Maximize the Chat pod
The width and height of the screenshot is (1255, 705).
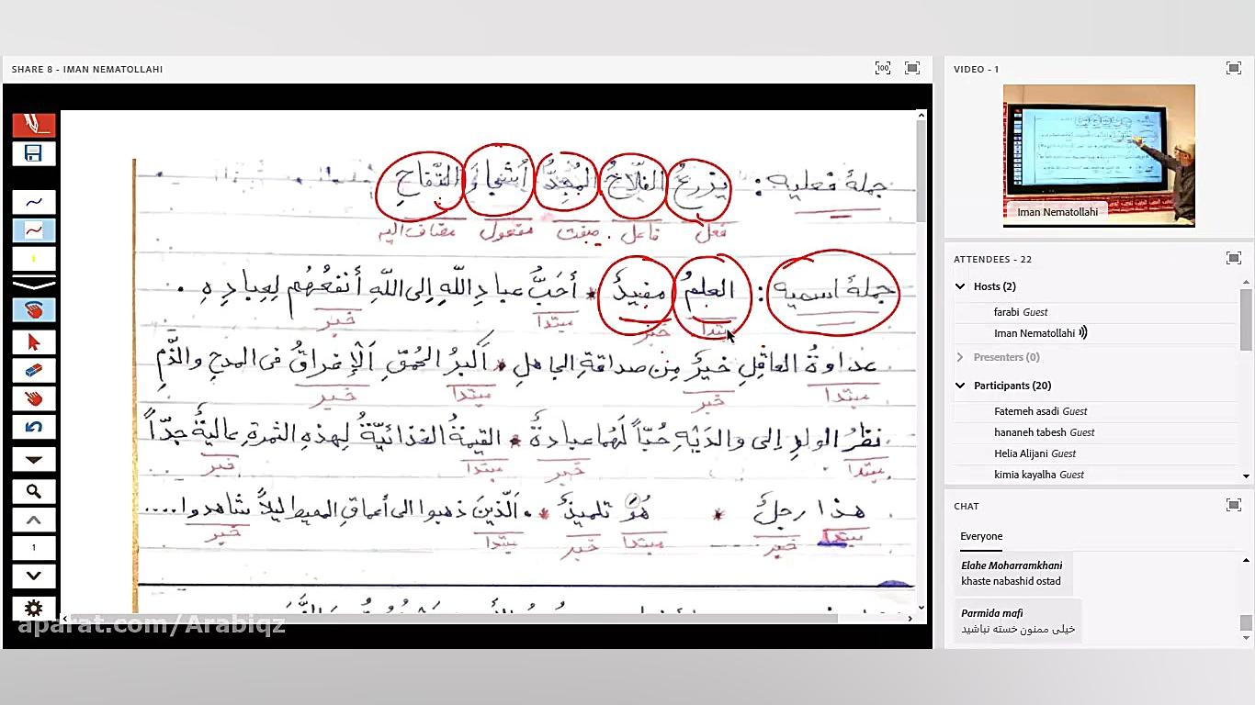click(x=1234, y=505)
